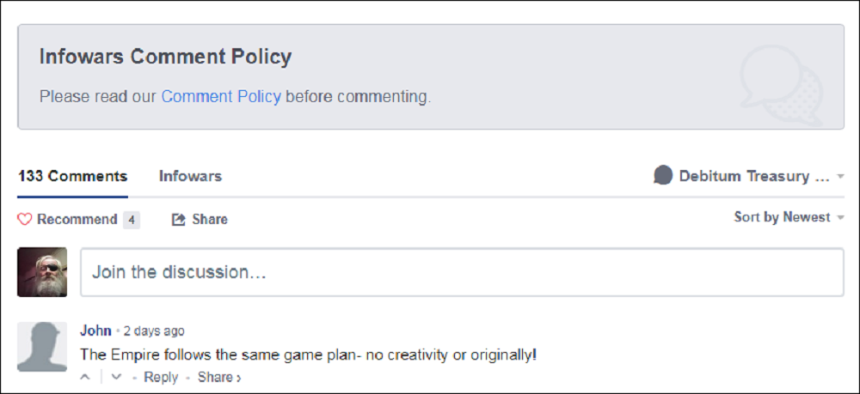Upvote John's comment with the up arrow

click(85, 377)
